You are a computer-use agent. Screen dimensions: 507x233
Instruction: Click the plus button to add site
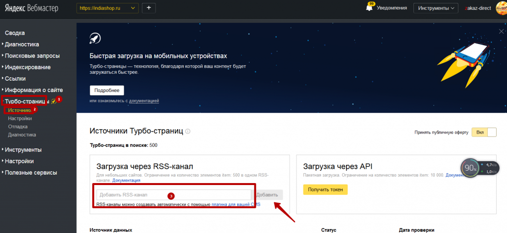pos(149,8)
